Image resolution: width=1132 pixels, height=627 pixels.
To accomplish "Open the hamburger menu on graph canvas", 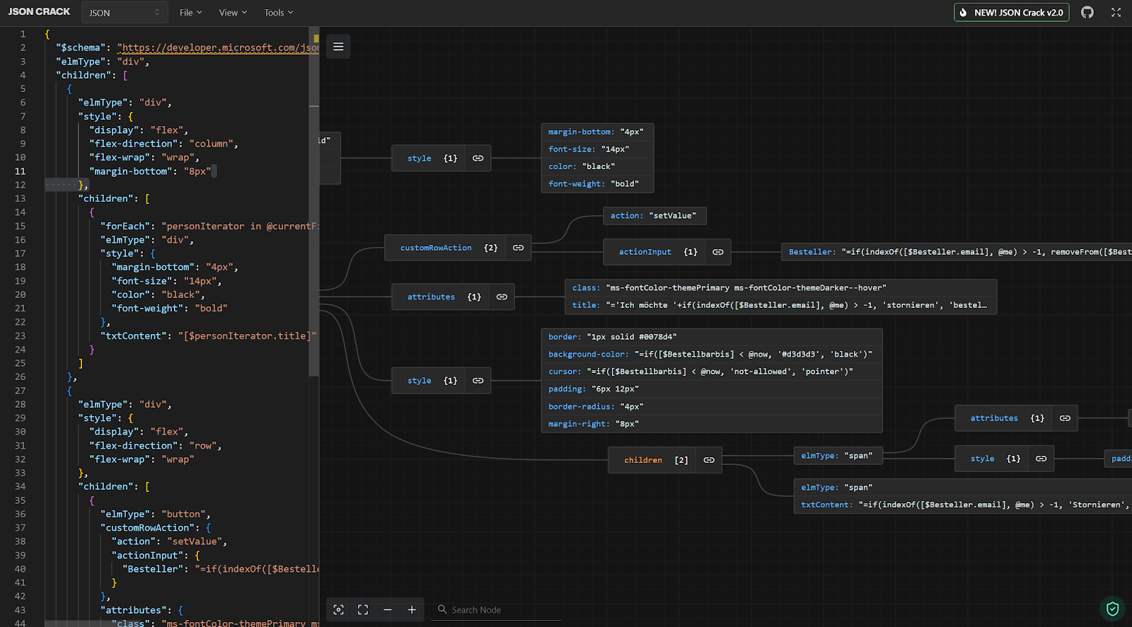I will pos(338,47).
